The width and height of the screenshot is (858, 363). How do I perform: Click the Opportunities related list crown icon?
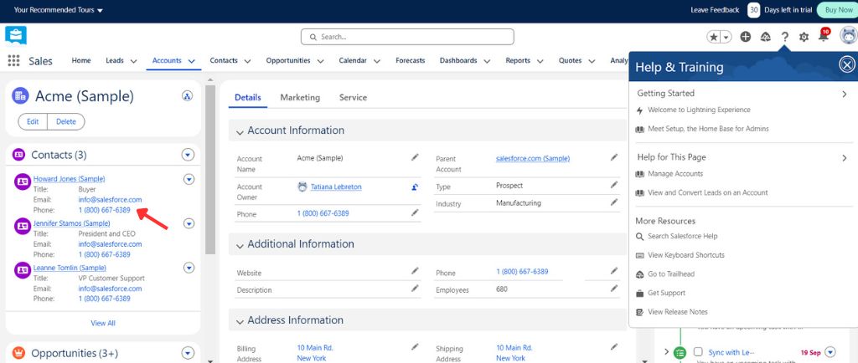click(18, 353)
